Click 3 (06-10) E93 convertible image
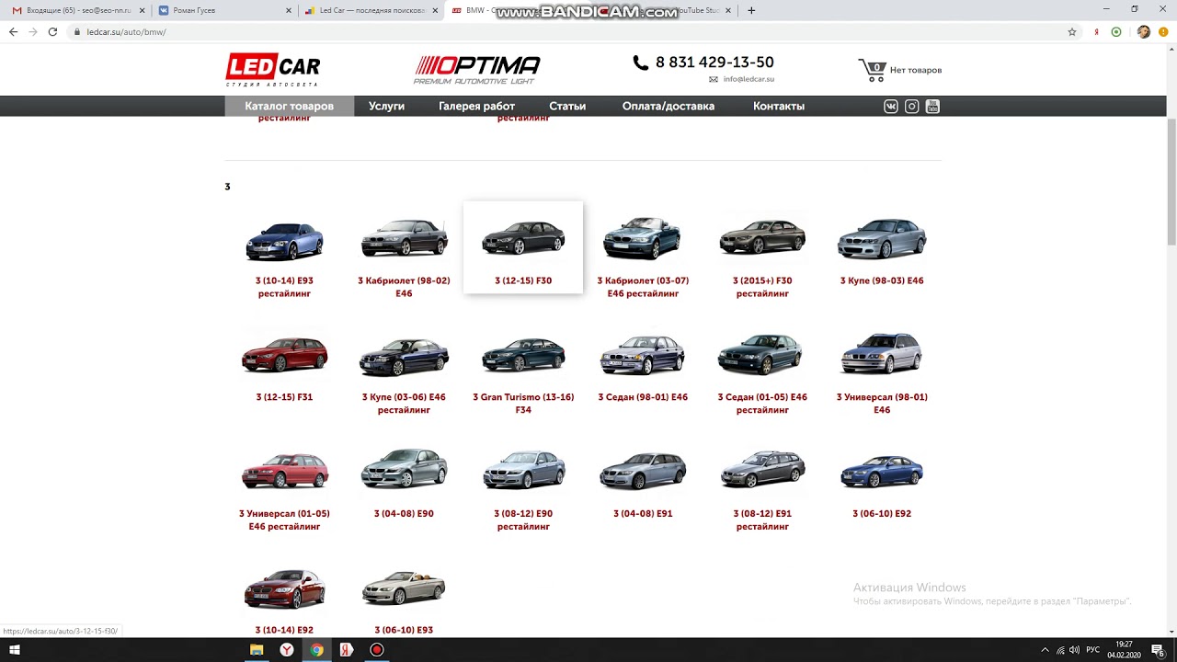This screenshot has width=1177, height=662. point(404,588)
